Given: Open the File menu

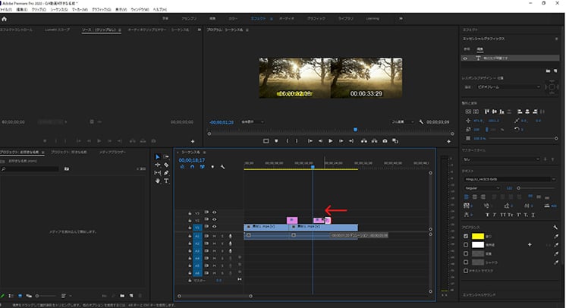Looking at the screenshot, I should (x=6, y=9).
